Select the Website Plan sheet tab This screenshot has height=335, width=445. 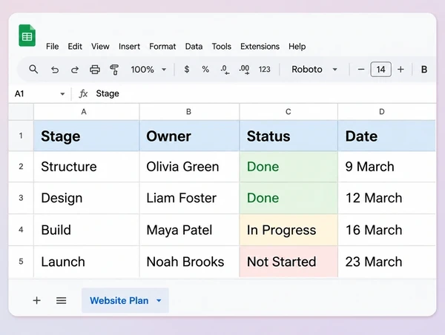[125, 300]
